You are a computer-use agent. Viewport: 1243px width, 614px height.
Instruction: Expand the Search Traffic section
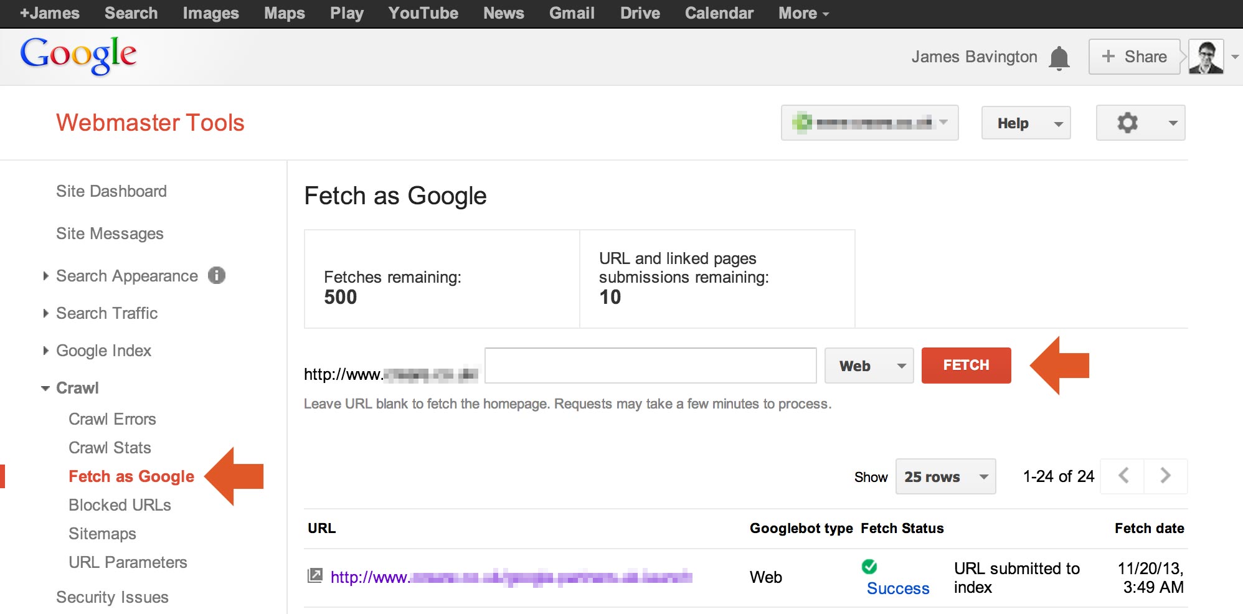(x=45, y=313)
